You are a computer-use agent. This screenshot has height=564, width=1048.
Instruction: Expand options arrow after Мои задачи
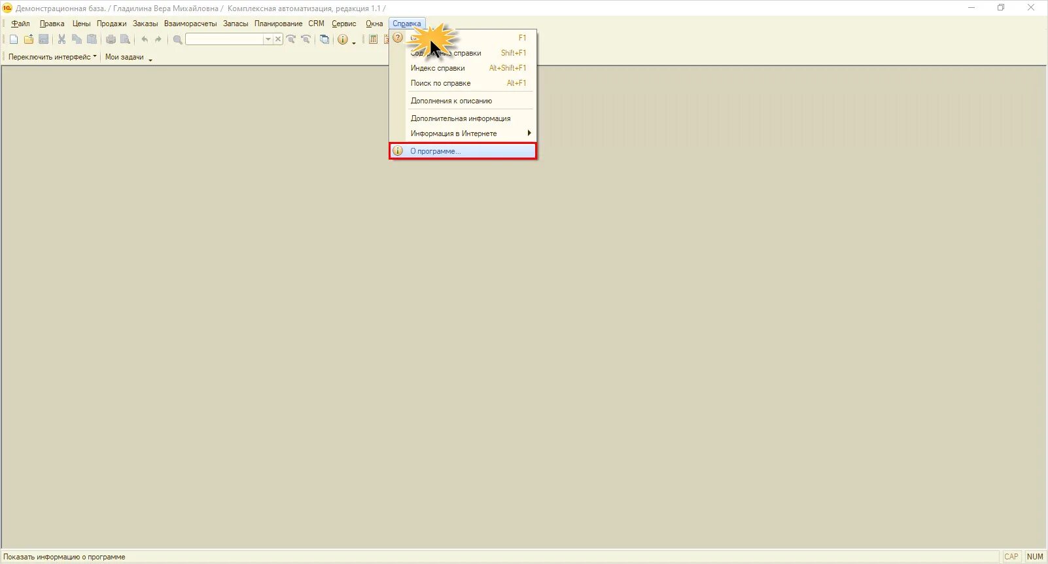[150, 60]
